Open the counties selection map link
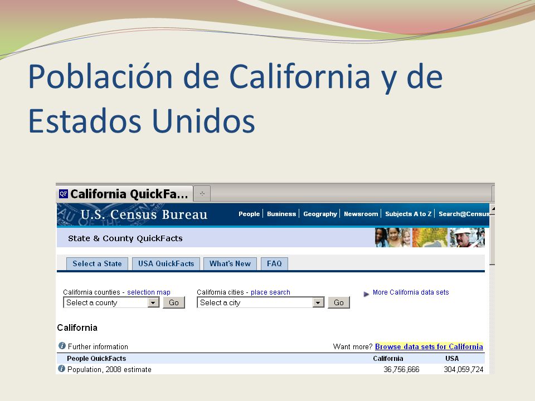This screenshot has height=401, width=535. [149, 292]
